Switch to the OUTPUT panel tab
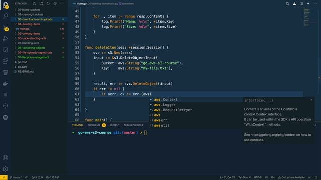The image size is (321, 180). pyautogui.click(x=115, y=125)
